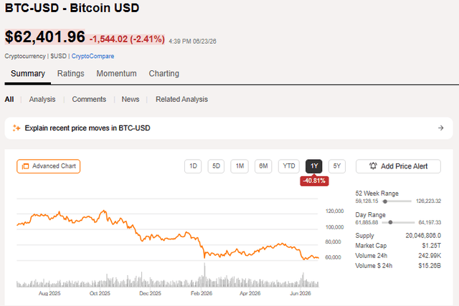Show News items only
The image size is (459, 306).
pyautogui.click(x=131, y=100)
